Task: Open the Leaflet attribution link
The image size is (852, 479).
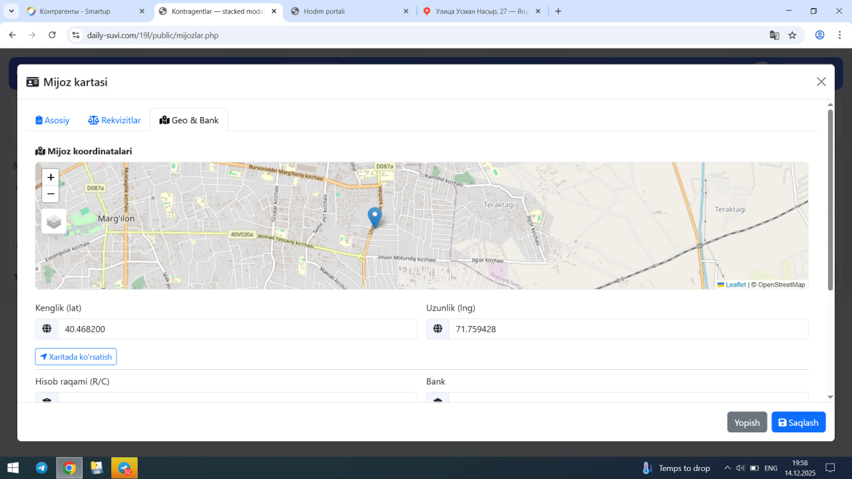Action: point(735,285)
